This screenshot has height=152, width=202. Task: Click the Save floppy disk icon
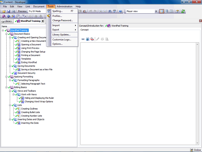pos(9,11)
